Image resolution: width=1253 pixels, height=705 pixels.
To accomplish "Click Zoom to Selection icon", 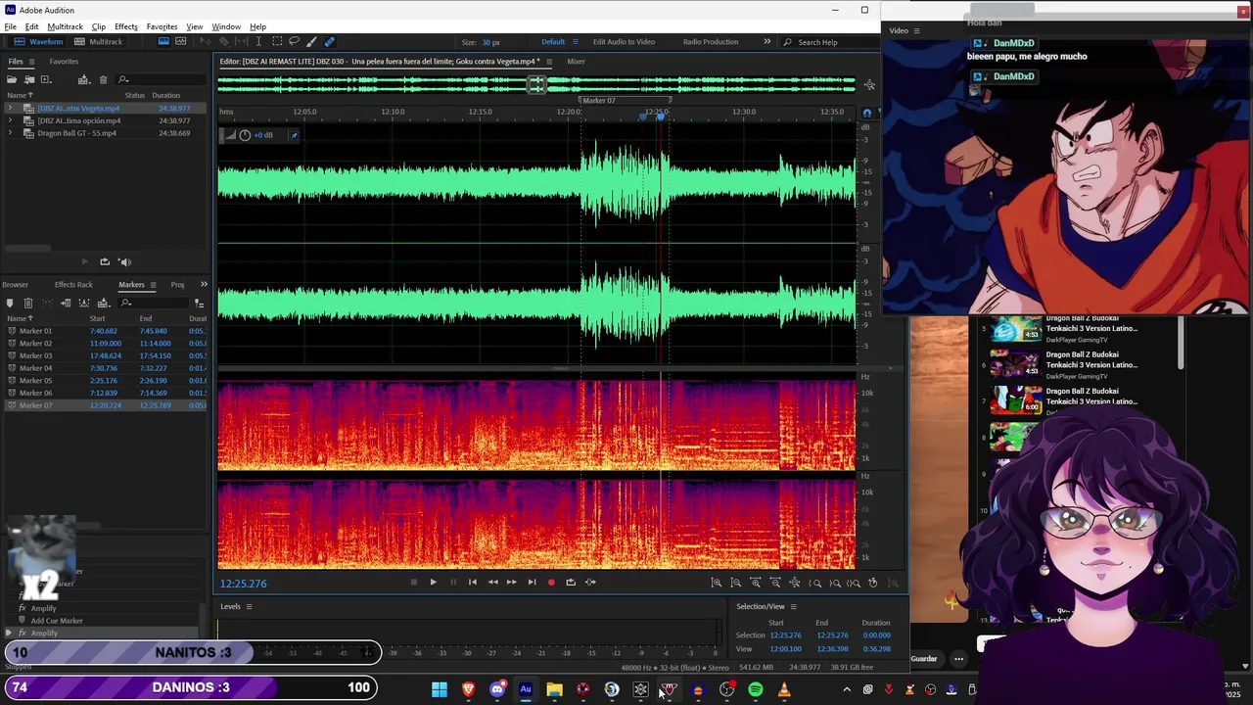I will point(854,583).
